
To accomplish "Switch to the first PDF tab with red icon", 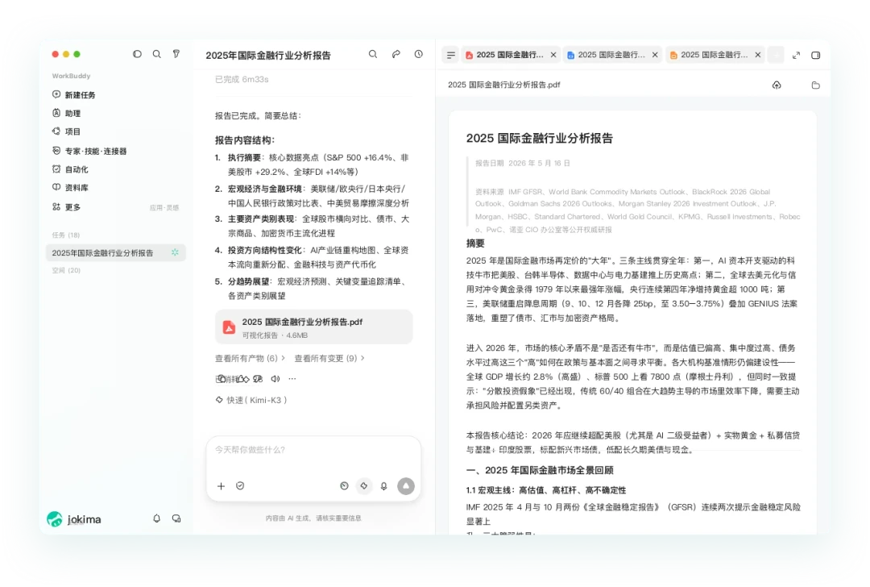I will click(504, 55).
